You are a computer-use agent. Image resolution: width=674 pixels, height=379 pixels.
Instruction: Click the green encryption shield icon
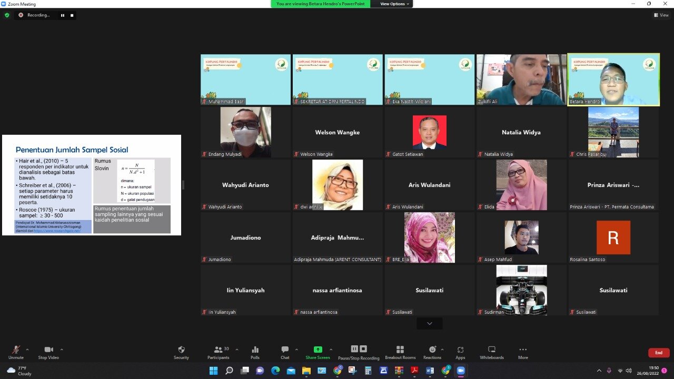coord(7,15)
